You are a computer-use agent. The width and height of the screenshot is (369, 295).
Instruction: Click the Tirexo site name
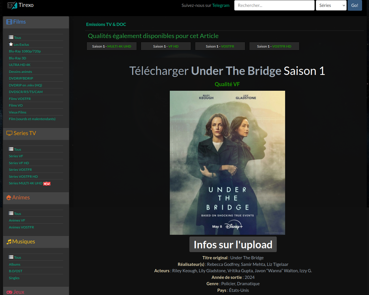26,5
